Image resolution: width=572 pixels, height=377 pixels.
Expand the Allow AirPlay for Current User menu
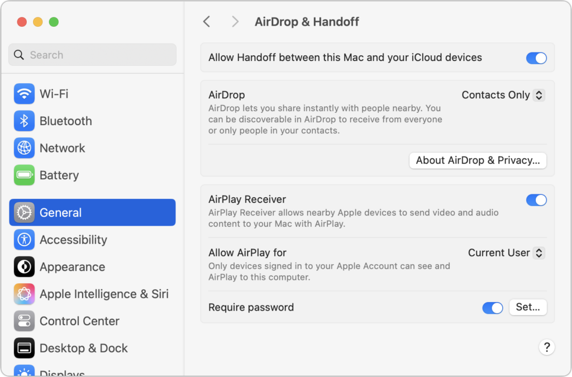[506, 252]
